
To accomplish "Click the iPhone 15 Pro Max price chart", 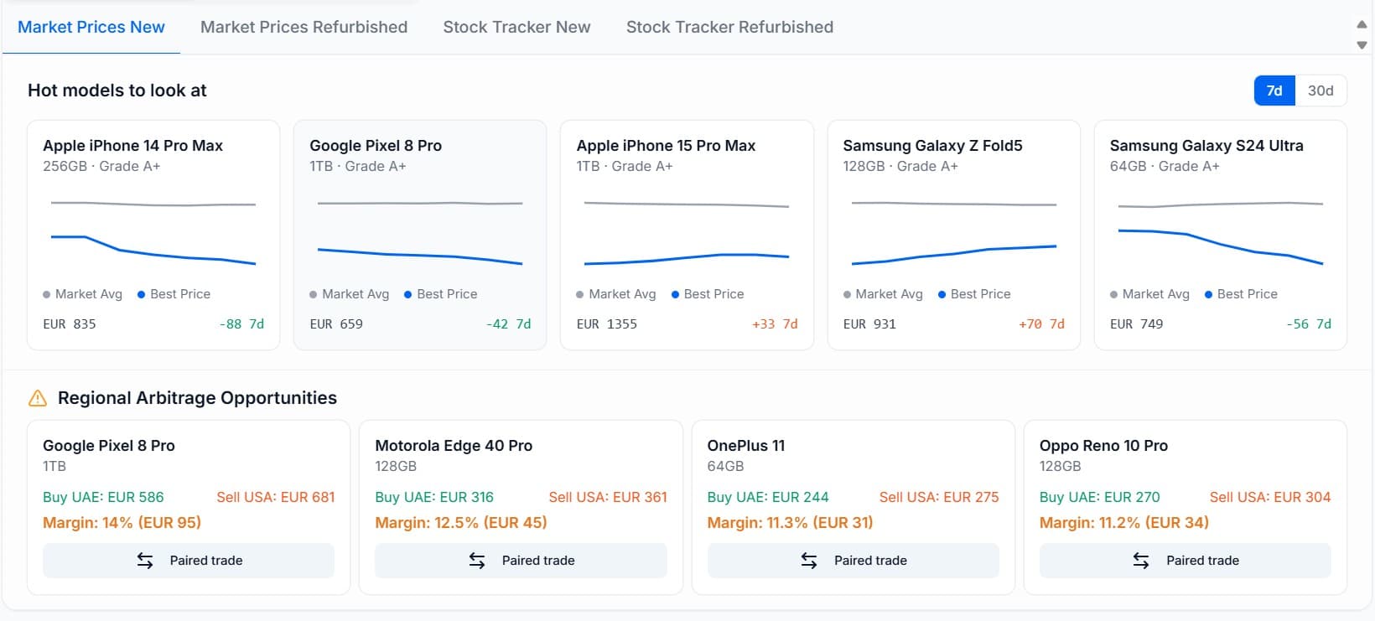I will coord(687,233).
